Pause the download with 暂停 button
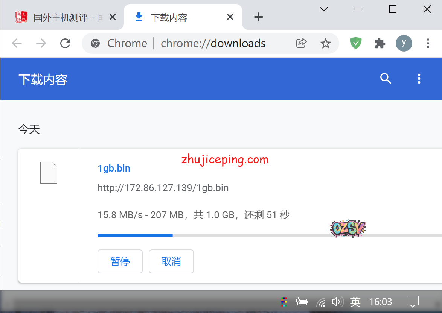442x313 pixels. click(x=120, y=261)
